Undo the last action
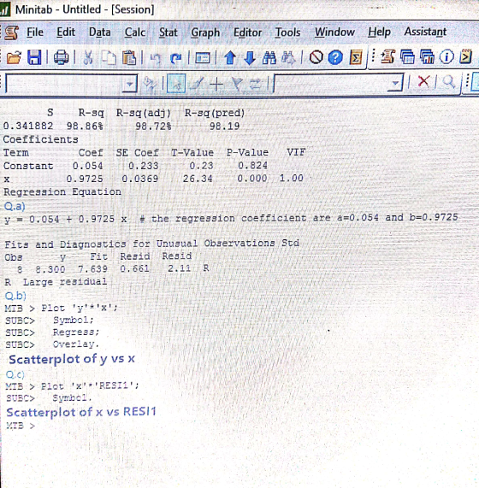479x488 pixels. coord(156,58)
